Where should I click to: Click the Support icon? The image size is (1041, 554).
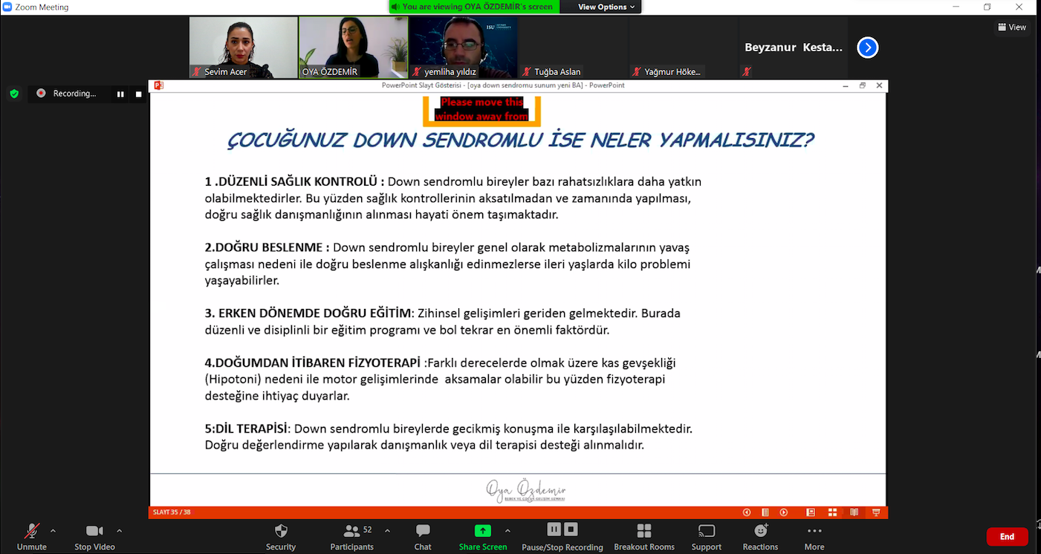coord(706,531)
